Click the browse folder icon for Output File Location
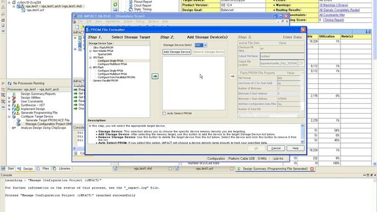Viewport: 377px width, 212px height. pos(301,63)
